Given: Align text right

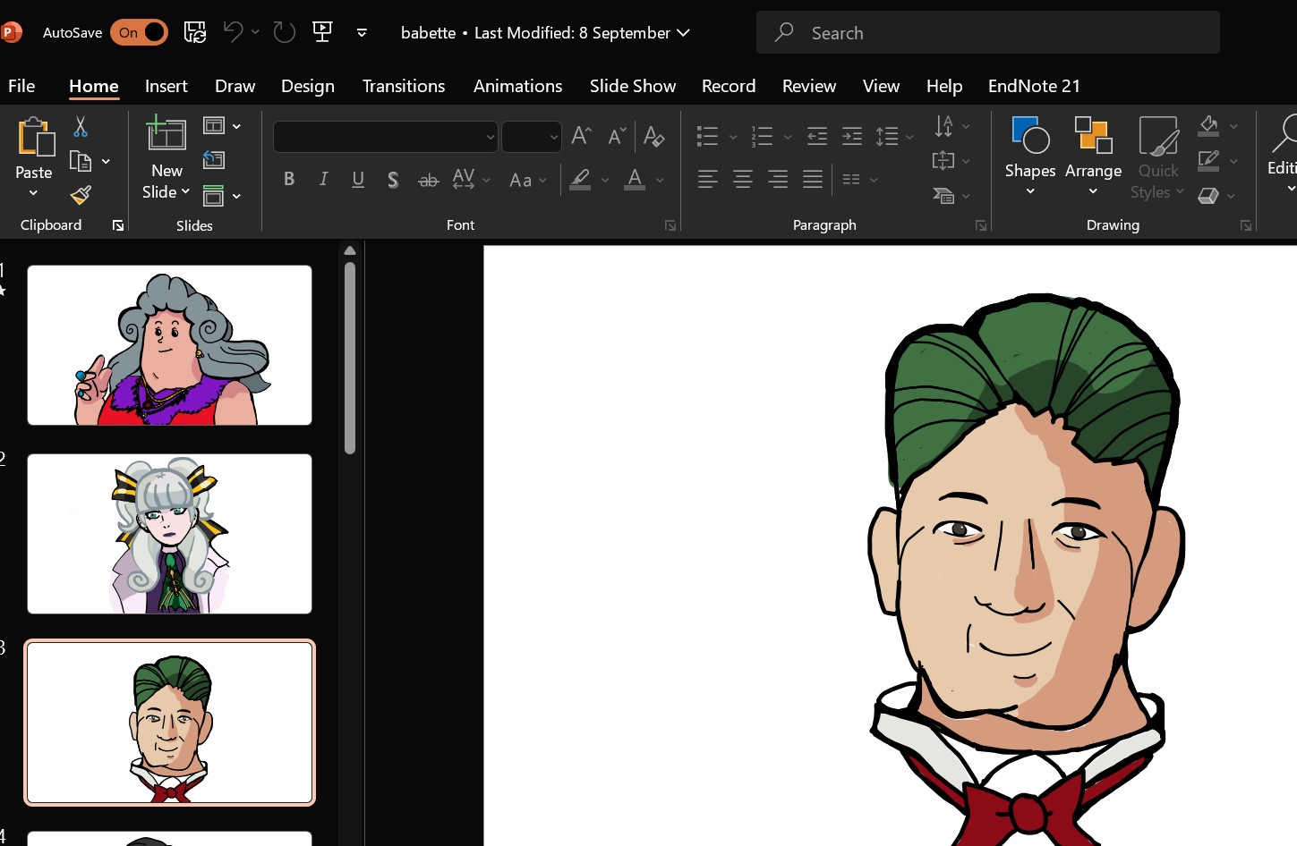Looking at the screenshot, I should coord(778,179).
